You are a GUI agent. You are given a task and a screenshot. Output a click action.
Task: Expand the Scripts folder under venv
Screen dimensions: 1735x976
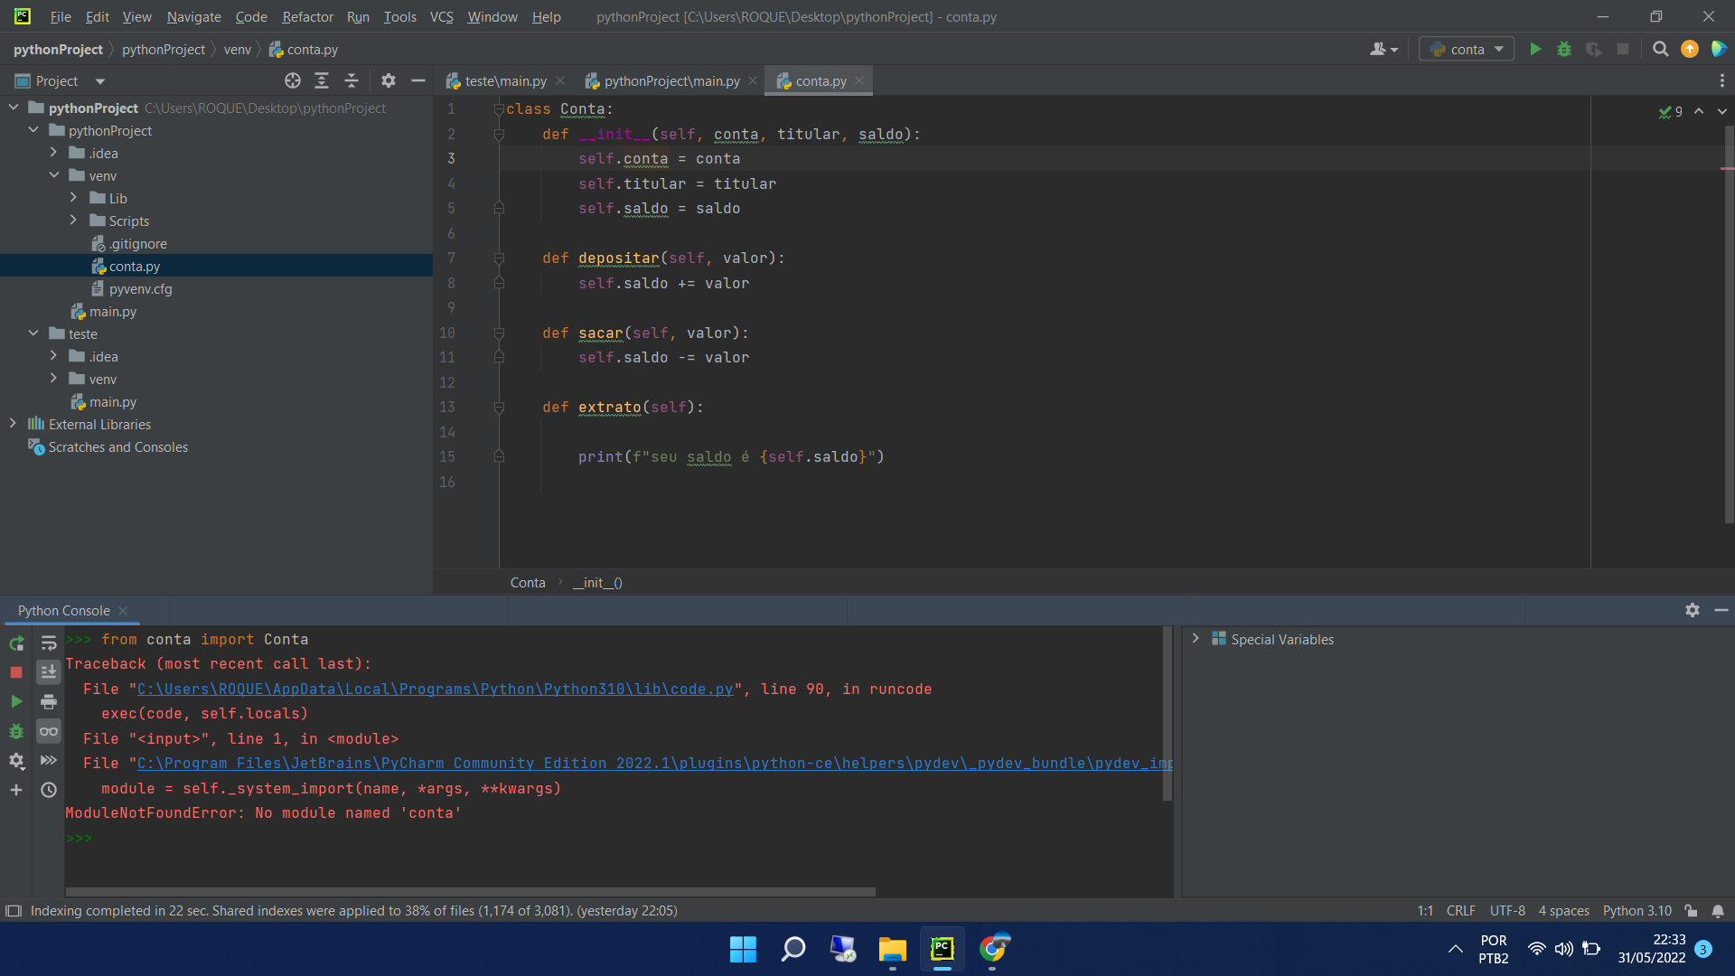coord(72,221)
